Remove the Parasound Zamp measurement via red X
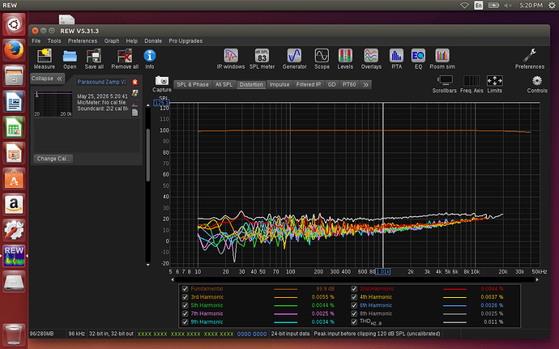This screenshot has width=559, height=349. 135,82
